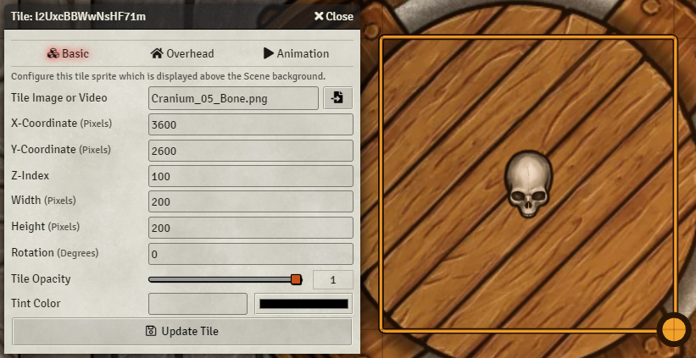Screen dimensions: 696x358
Task: Open the Overhead tab
Action: pyautogui.click(x=182, y=53)
